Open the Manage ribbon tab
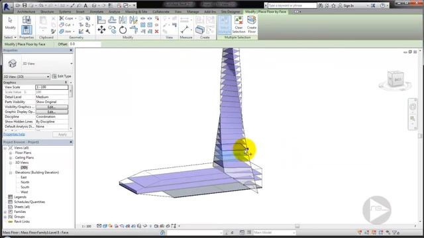Screen dimensions: 424x238 coord(193,12)
